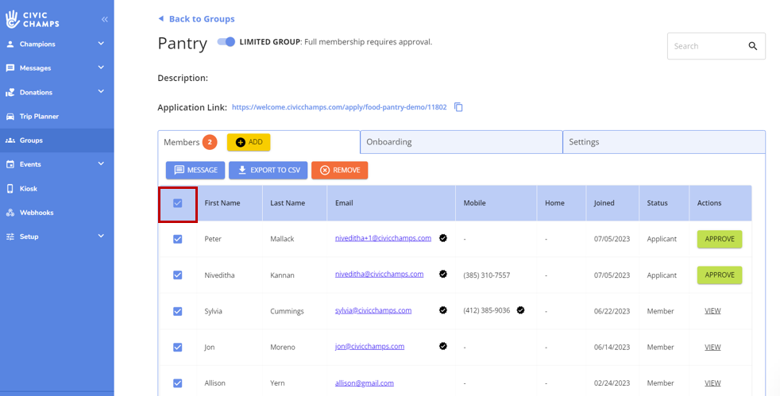Uncheck Sylvia Cummings' row checkbox
Viewport: 780px width, 396px height.
pos(178,311)
